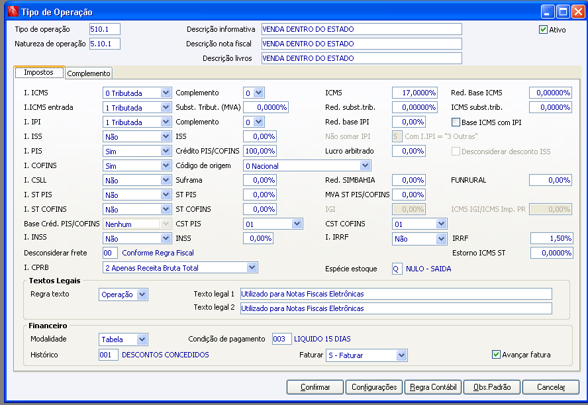Click the Obs.Padrão button

491,387
